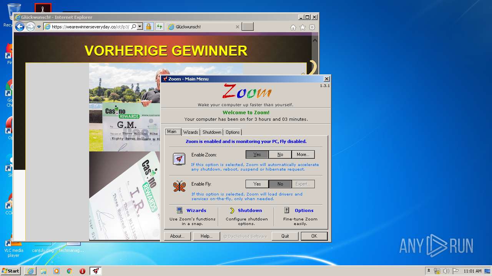Click the network tray icon
492x276 pixels.
[x=437, y=271]
